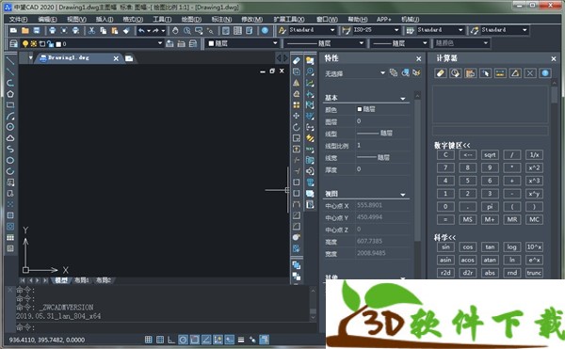Toggle Object Snap in status bar

[195, 340]
